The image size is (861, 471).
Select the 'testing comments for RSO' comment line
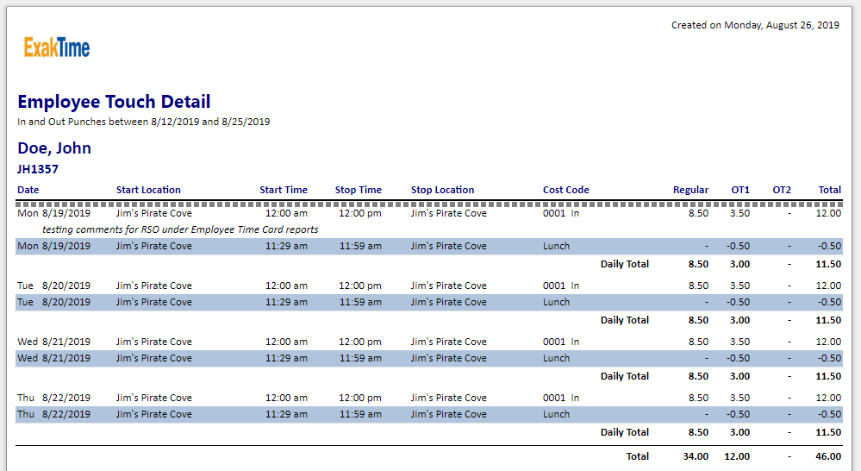pos(180,229)
